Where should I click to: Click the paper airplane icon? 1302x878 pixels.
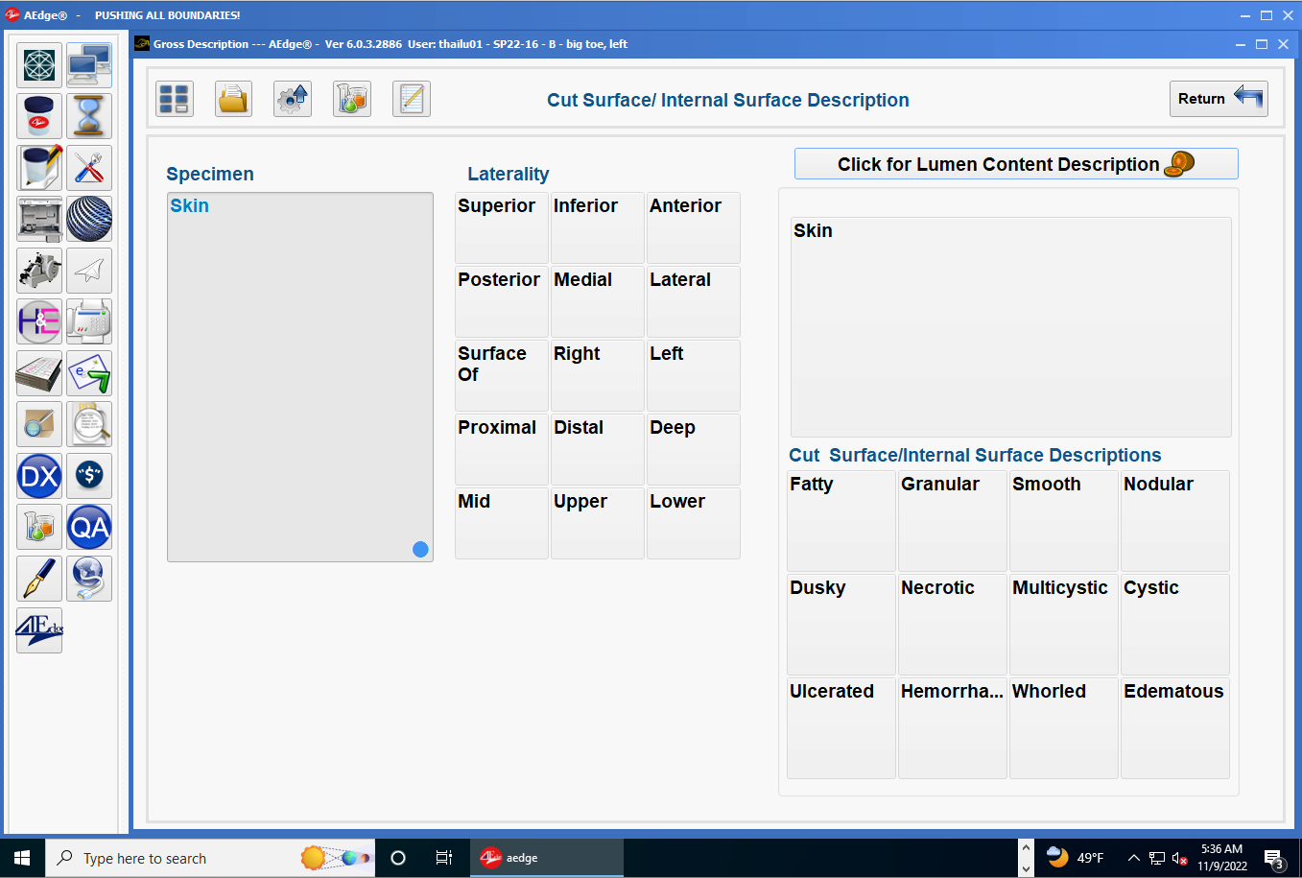[x=89, y=271]
